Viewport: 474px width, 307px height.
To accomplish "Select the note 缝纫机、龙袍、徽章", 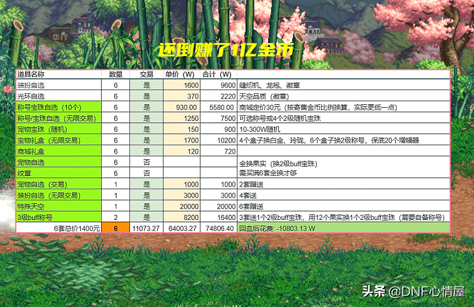I will click(269, 85).
